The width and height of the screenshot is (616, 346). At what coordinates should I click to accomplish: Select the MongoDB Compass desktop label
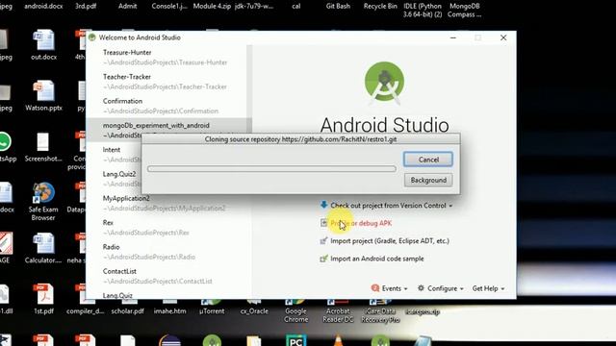pos(464,11)
